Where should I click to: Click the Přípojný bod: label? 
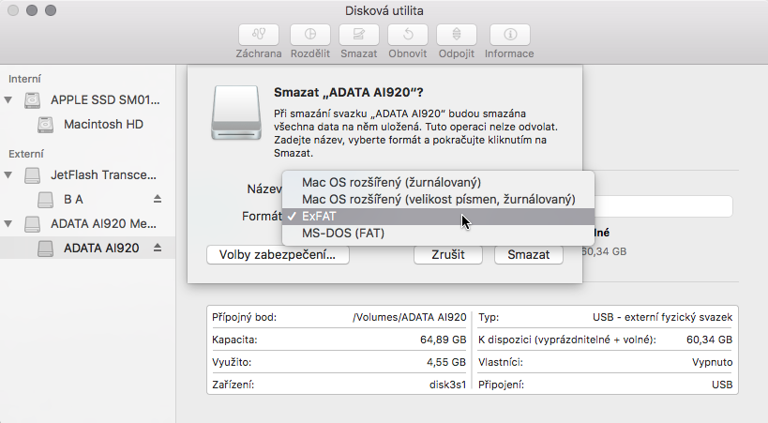[x=245, y=317]
